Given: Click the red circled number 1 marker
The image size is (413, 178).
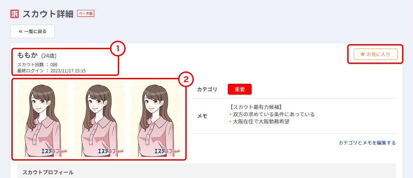Looking at the screenshot, I should pyautogui.click(x=118, y=49).
